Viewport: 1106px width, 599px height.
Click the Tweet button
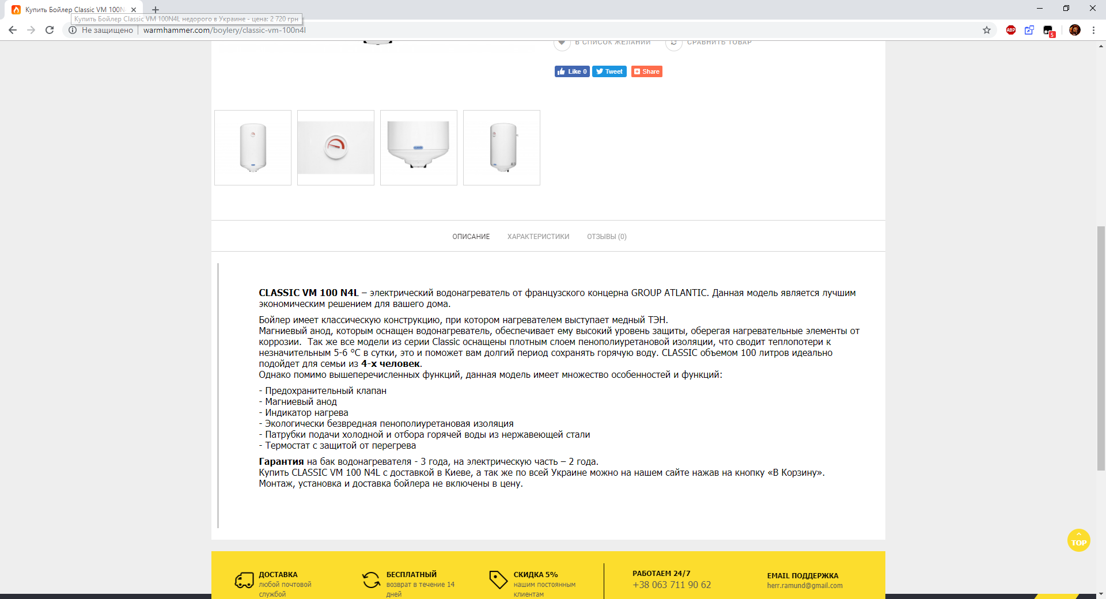(609, 71)
